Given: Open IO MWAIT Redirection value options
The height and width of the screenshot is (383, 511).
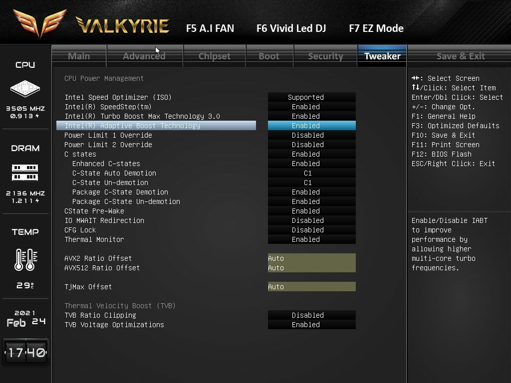Looking at the screenshot, I should point(311,220).
